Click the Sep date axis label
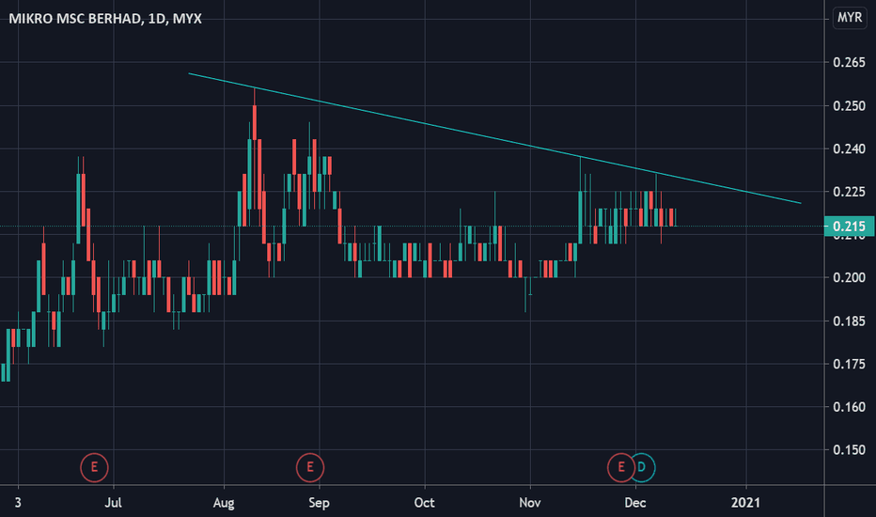This screenshot has height=517, width=876. coord(319,503)
